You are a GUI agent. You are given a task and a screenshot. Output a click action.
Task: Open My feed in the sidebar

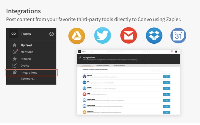[26, 45]
